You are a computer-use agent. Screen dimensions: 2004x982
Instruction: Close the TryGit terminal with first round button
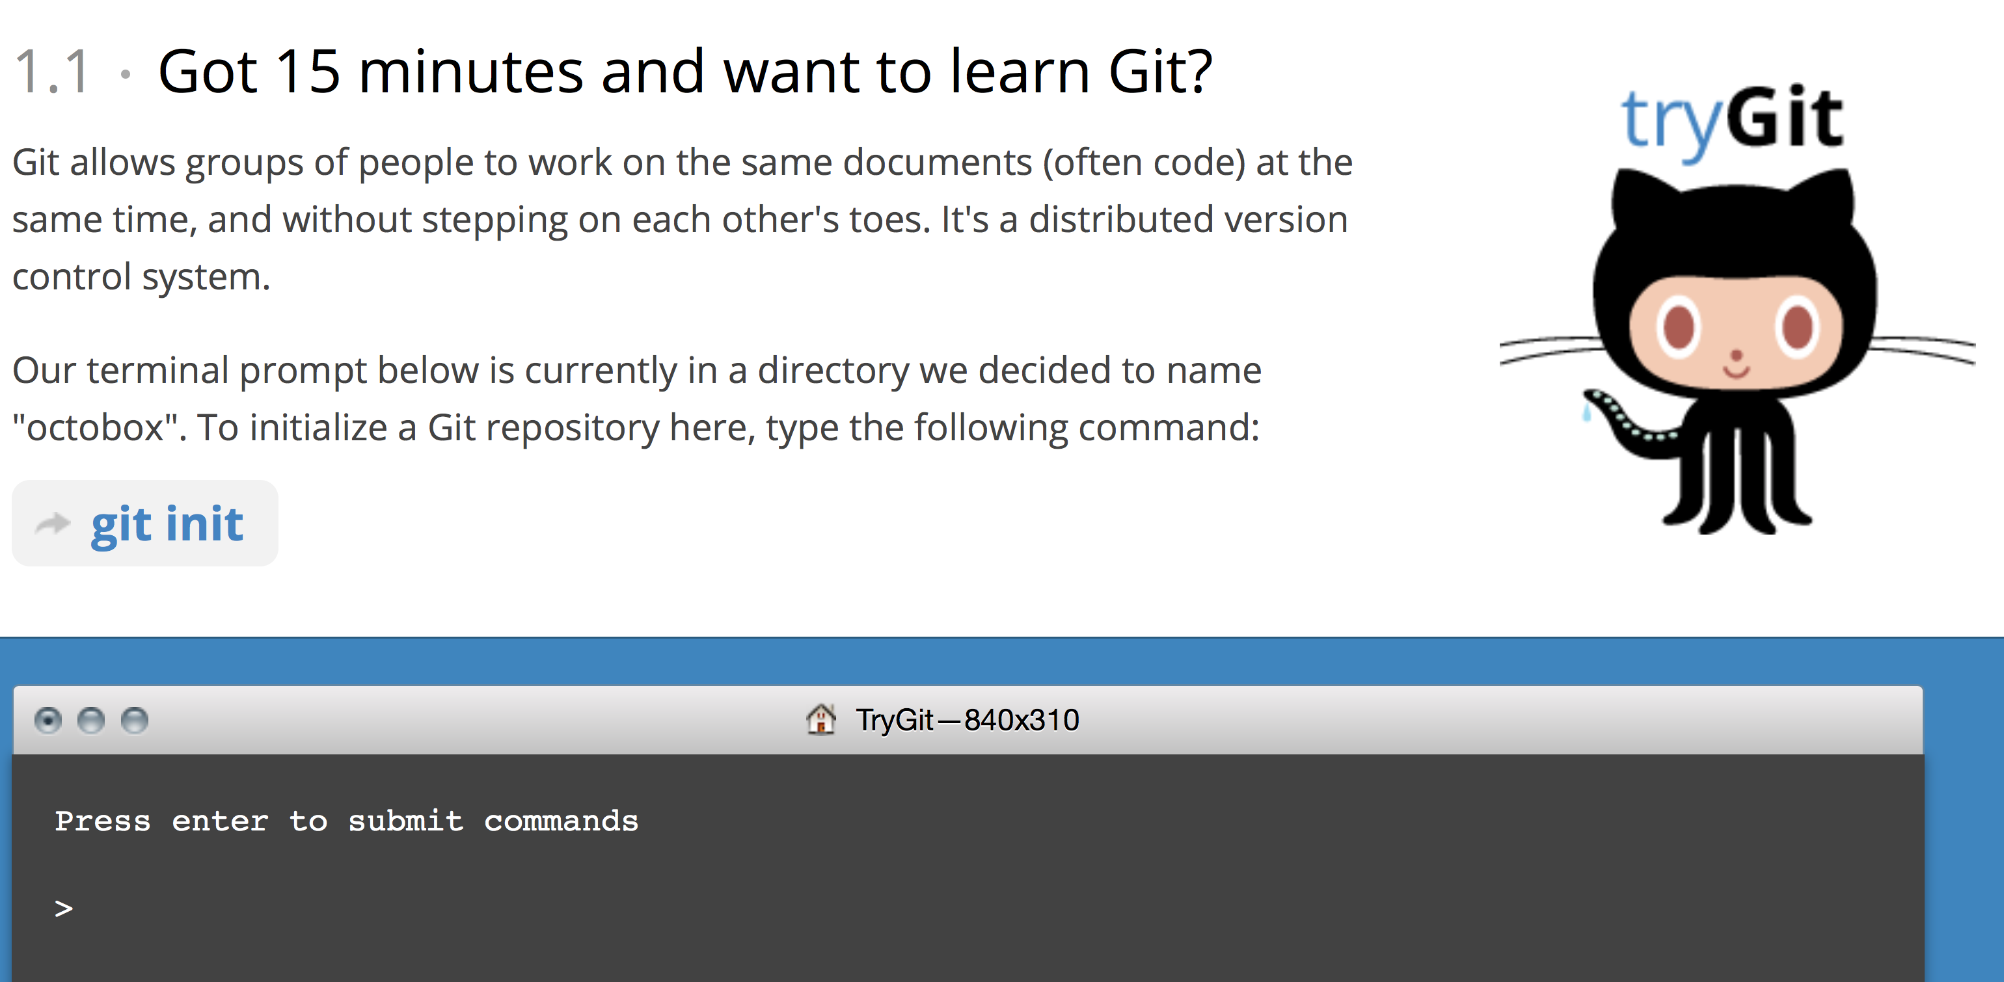[48, 720]
